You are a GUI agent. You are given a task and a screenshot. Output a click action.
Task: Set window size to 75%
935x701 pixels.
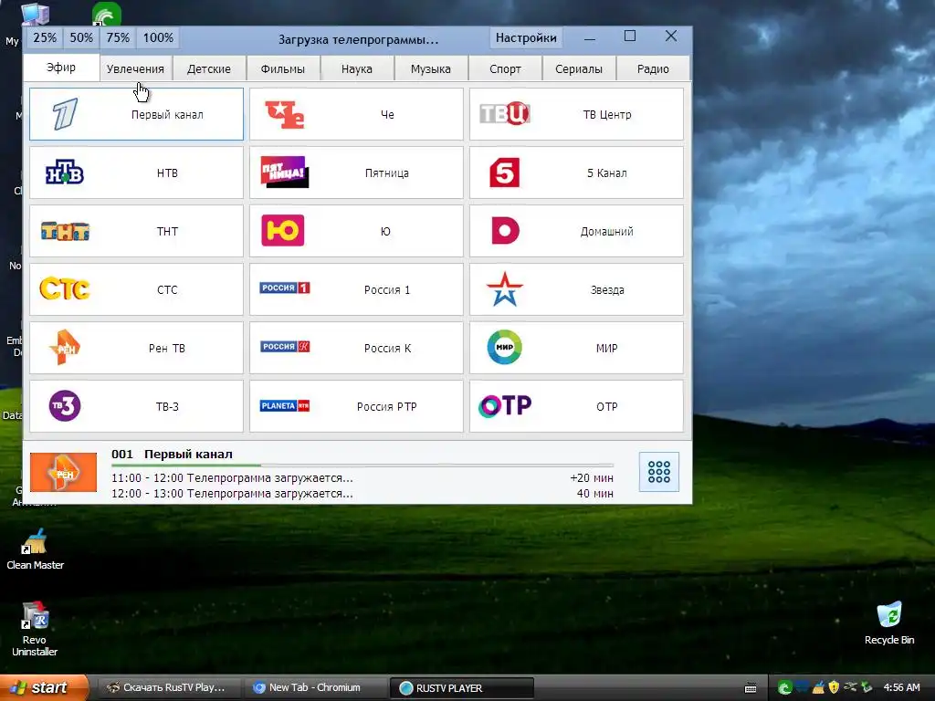(x=118, y=37)
